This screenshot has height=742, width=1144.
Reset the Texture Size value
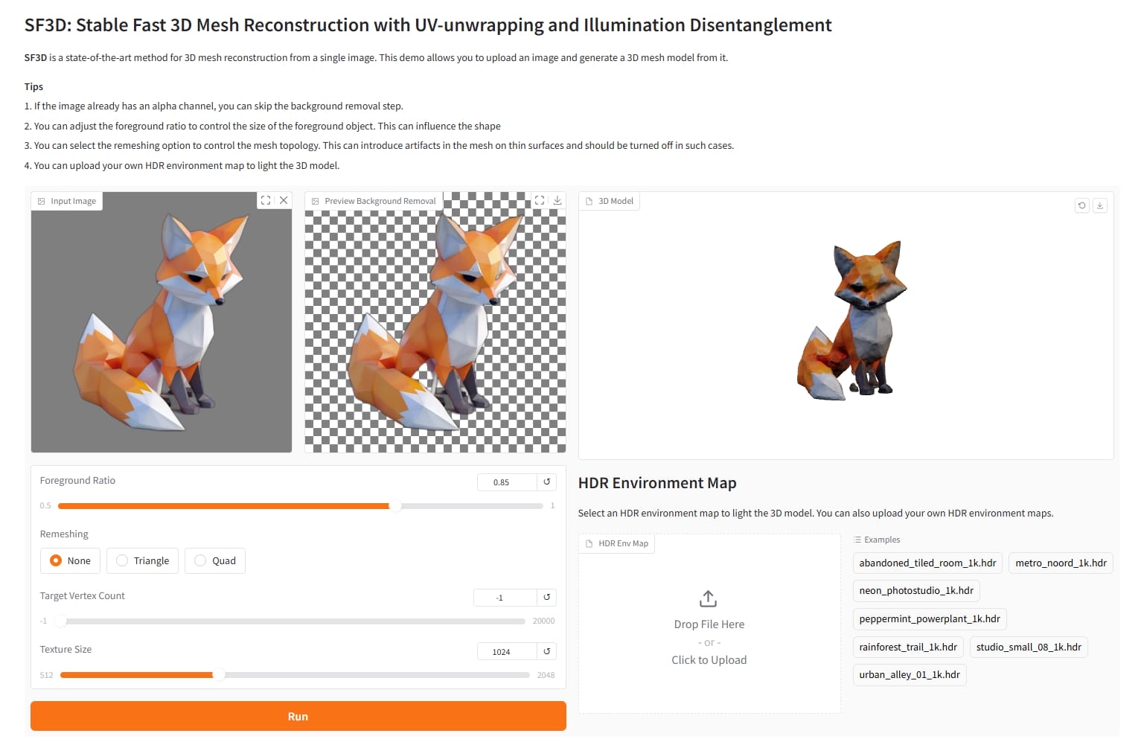[547, 651]
